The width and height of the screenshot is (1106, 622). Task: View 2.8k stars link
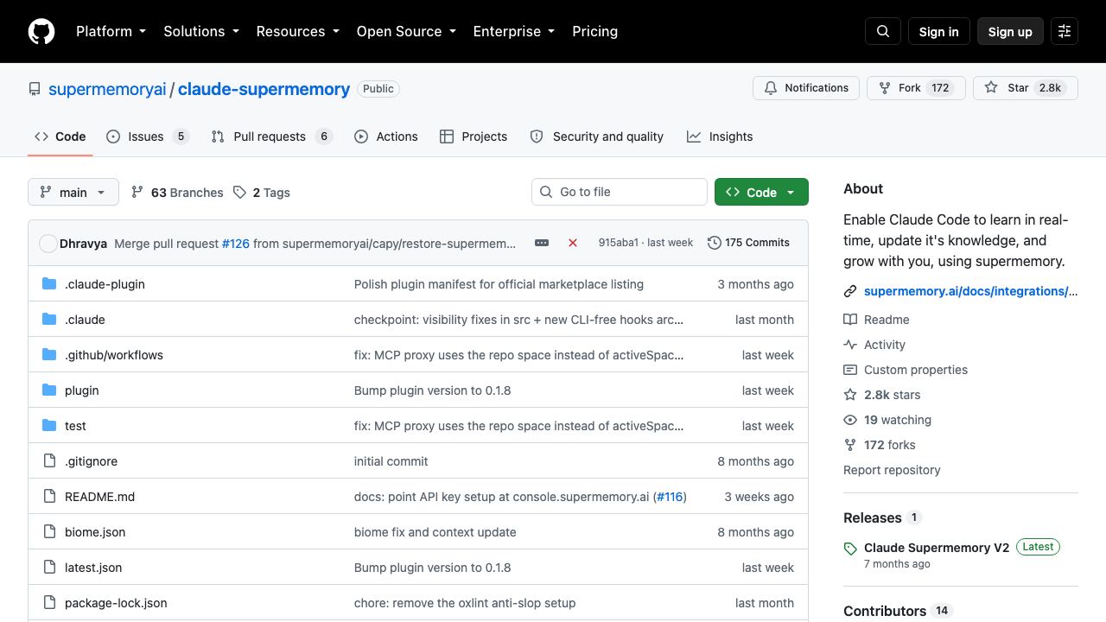[x=882, y=395]
